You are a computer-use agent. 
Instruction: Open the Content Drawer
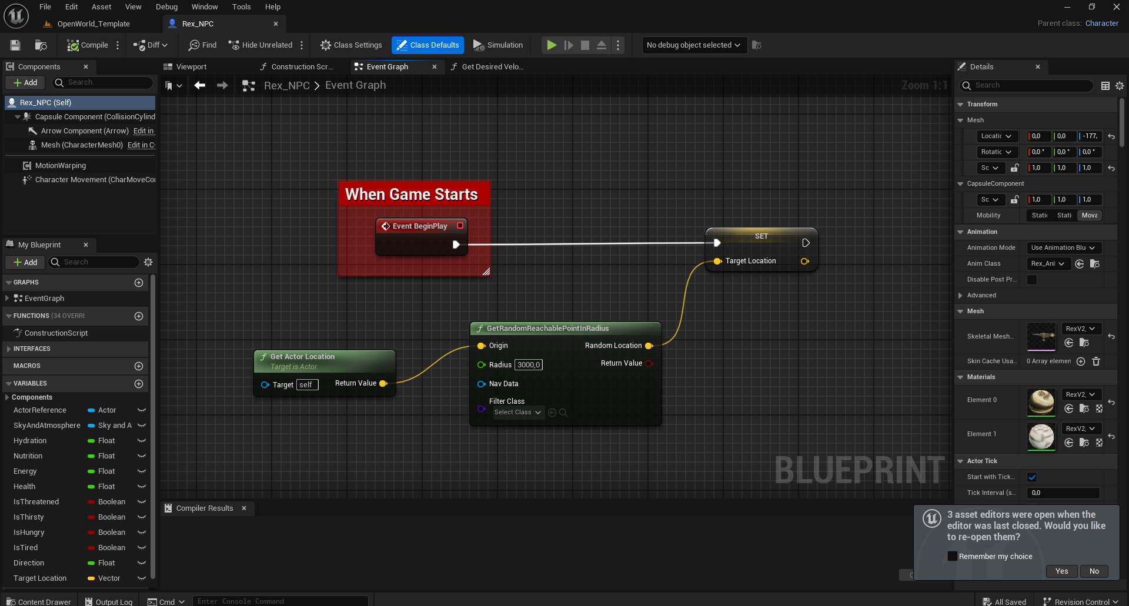click(x=38, y=601)
